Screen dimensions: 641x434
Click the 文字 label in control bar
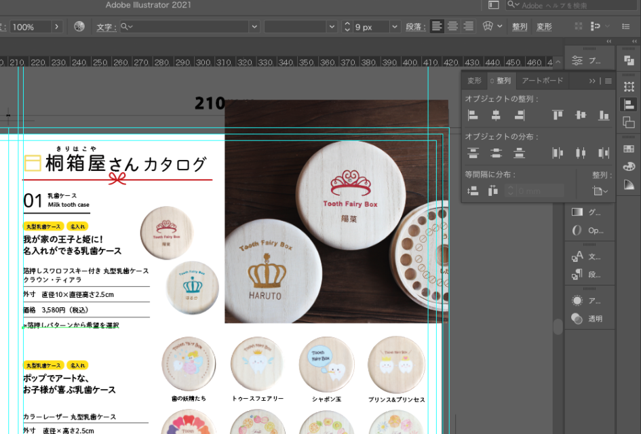(106, 27)
